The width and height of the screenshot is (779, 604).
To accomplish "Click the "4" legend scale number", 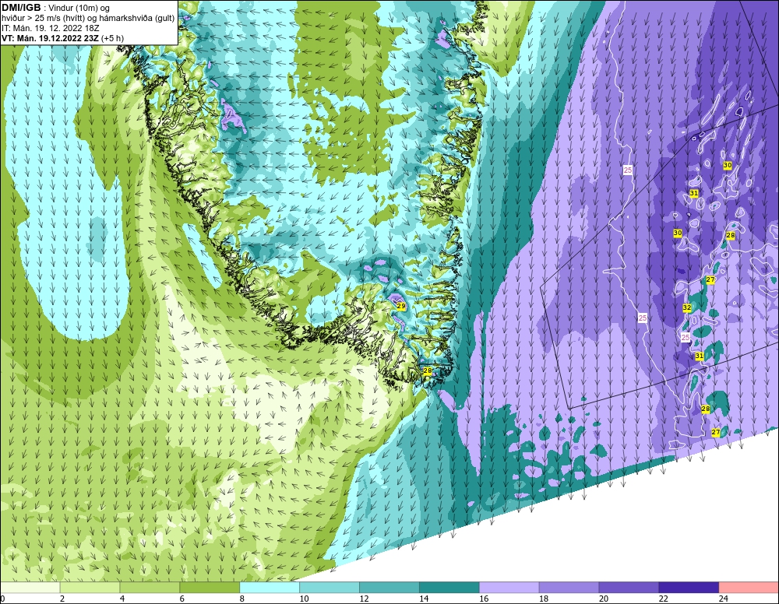I will pyautogui.click(x=122, y=599).
